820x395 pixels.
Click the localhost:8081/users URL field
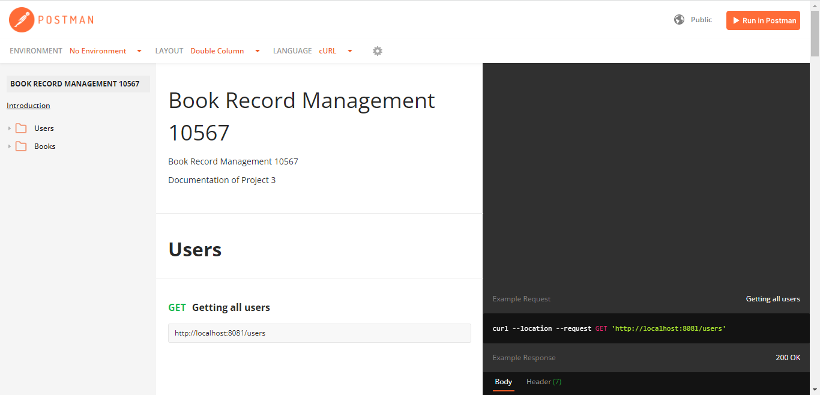319,333
